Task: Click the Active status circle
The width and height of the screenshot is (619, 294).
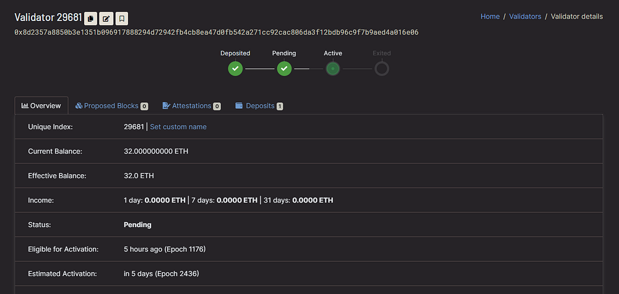Action: 333,69
